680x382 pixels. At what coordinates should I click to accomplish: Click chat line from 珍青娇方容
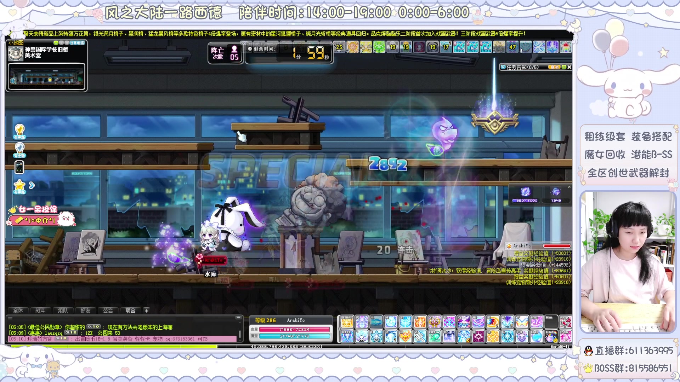(x=122, y=339)
